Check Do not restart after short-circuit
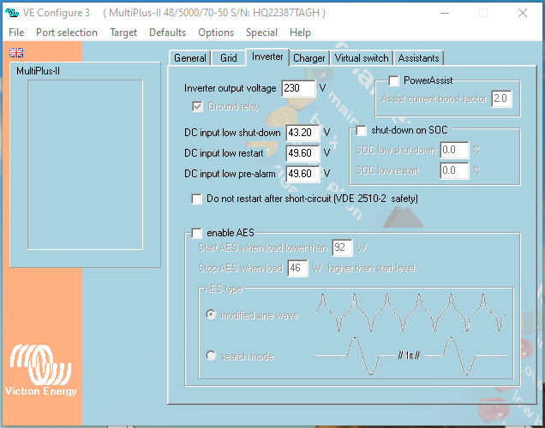Image resolution: width=545 pixels, height=428 pixels. [x=197, y=199]
